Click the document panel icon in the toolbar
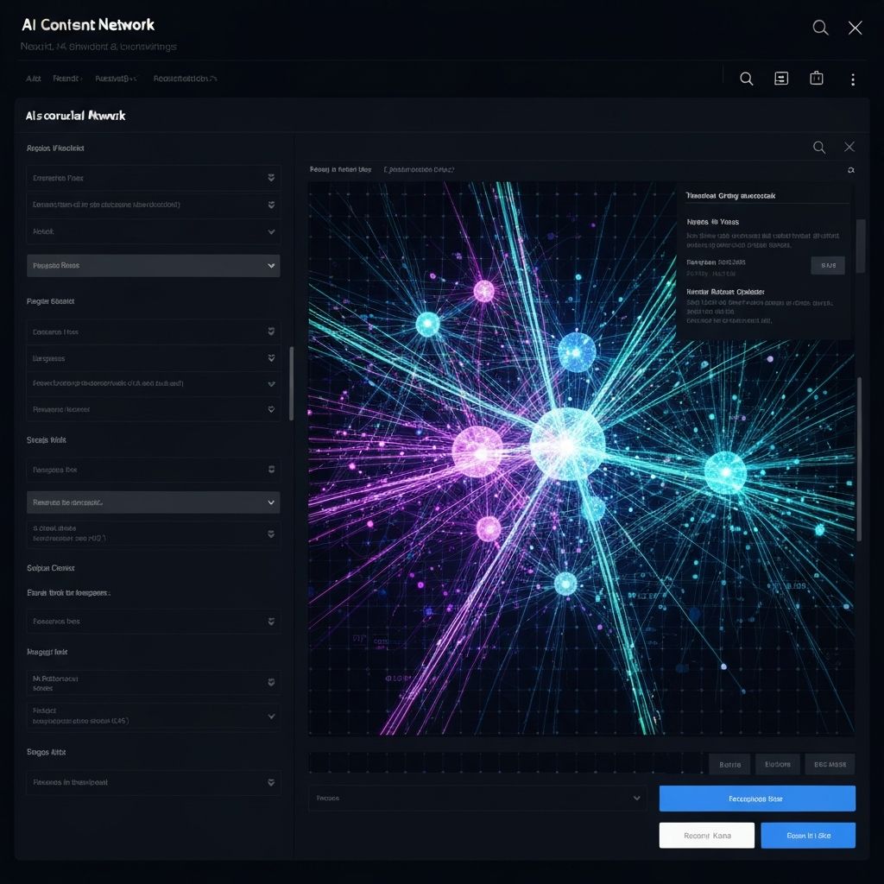884x884 pixels. (781, 79)
